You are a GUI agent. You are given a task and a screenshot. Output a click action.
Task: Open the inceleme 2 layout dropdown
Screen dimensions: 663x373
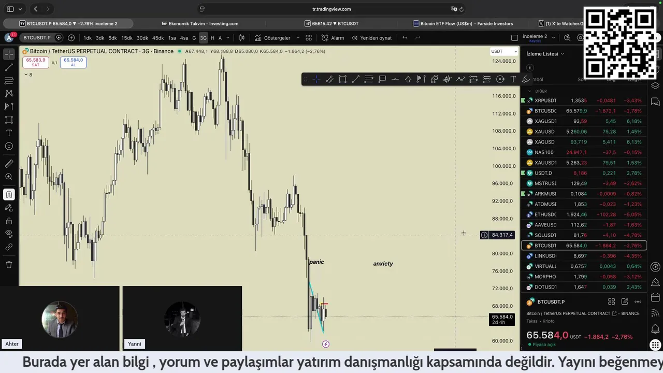click(539, 37)
